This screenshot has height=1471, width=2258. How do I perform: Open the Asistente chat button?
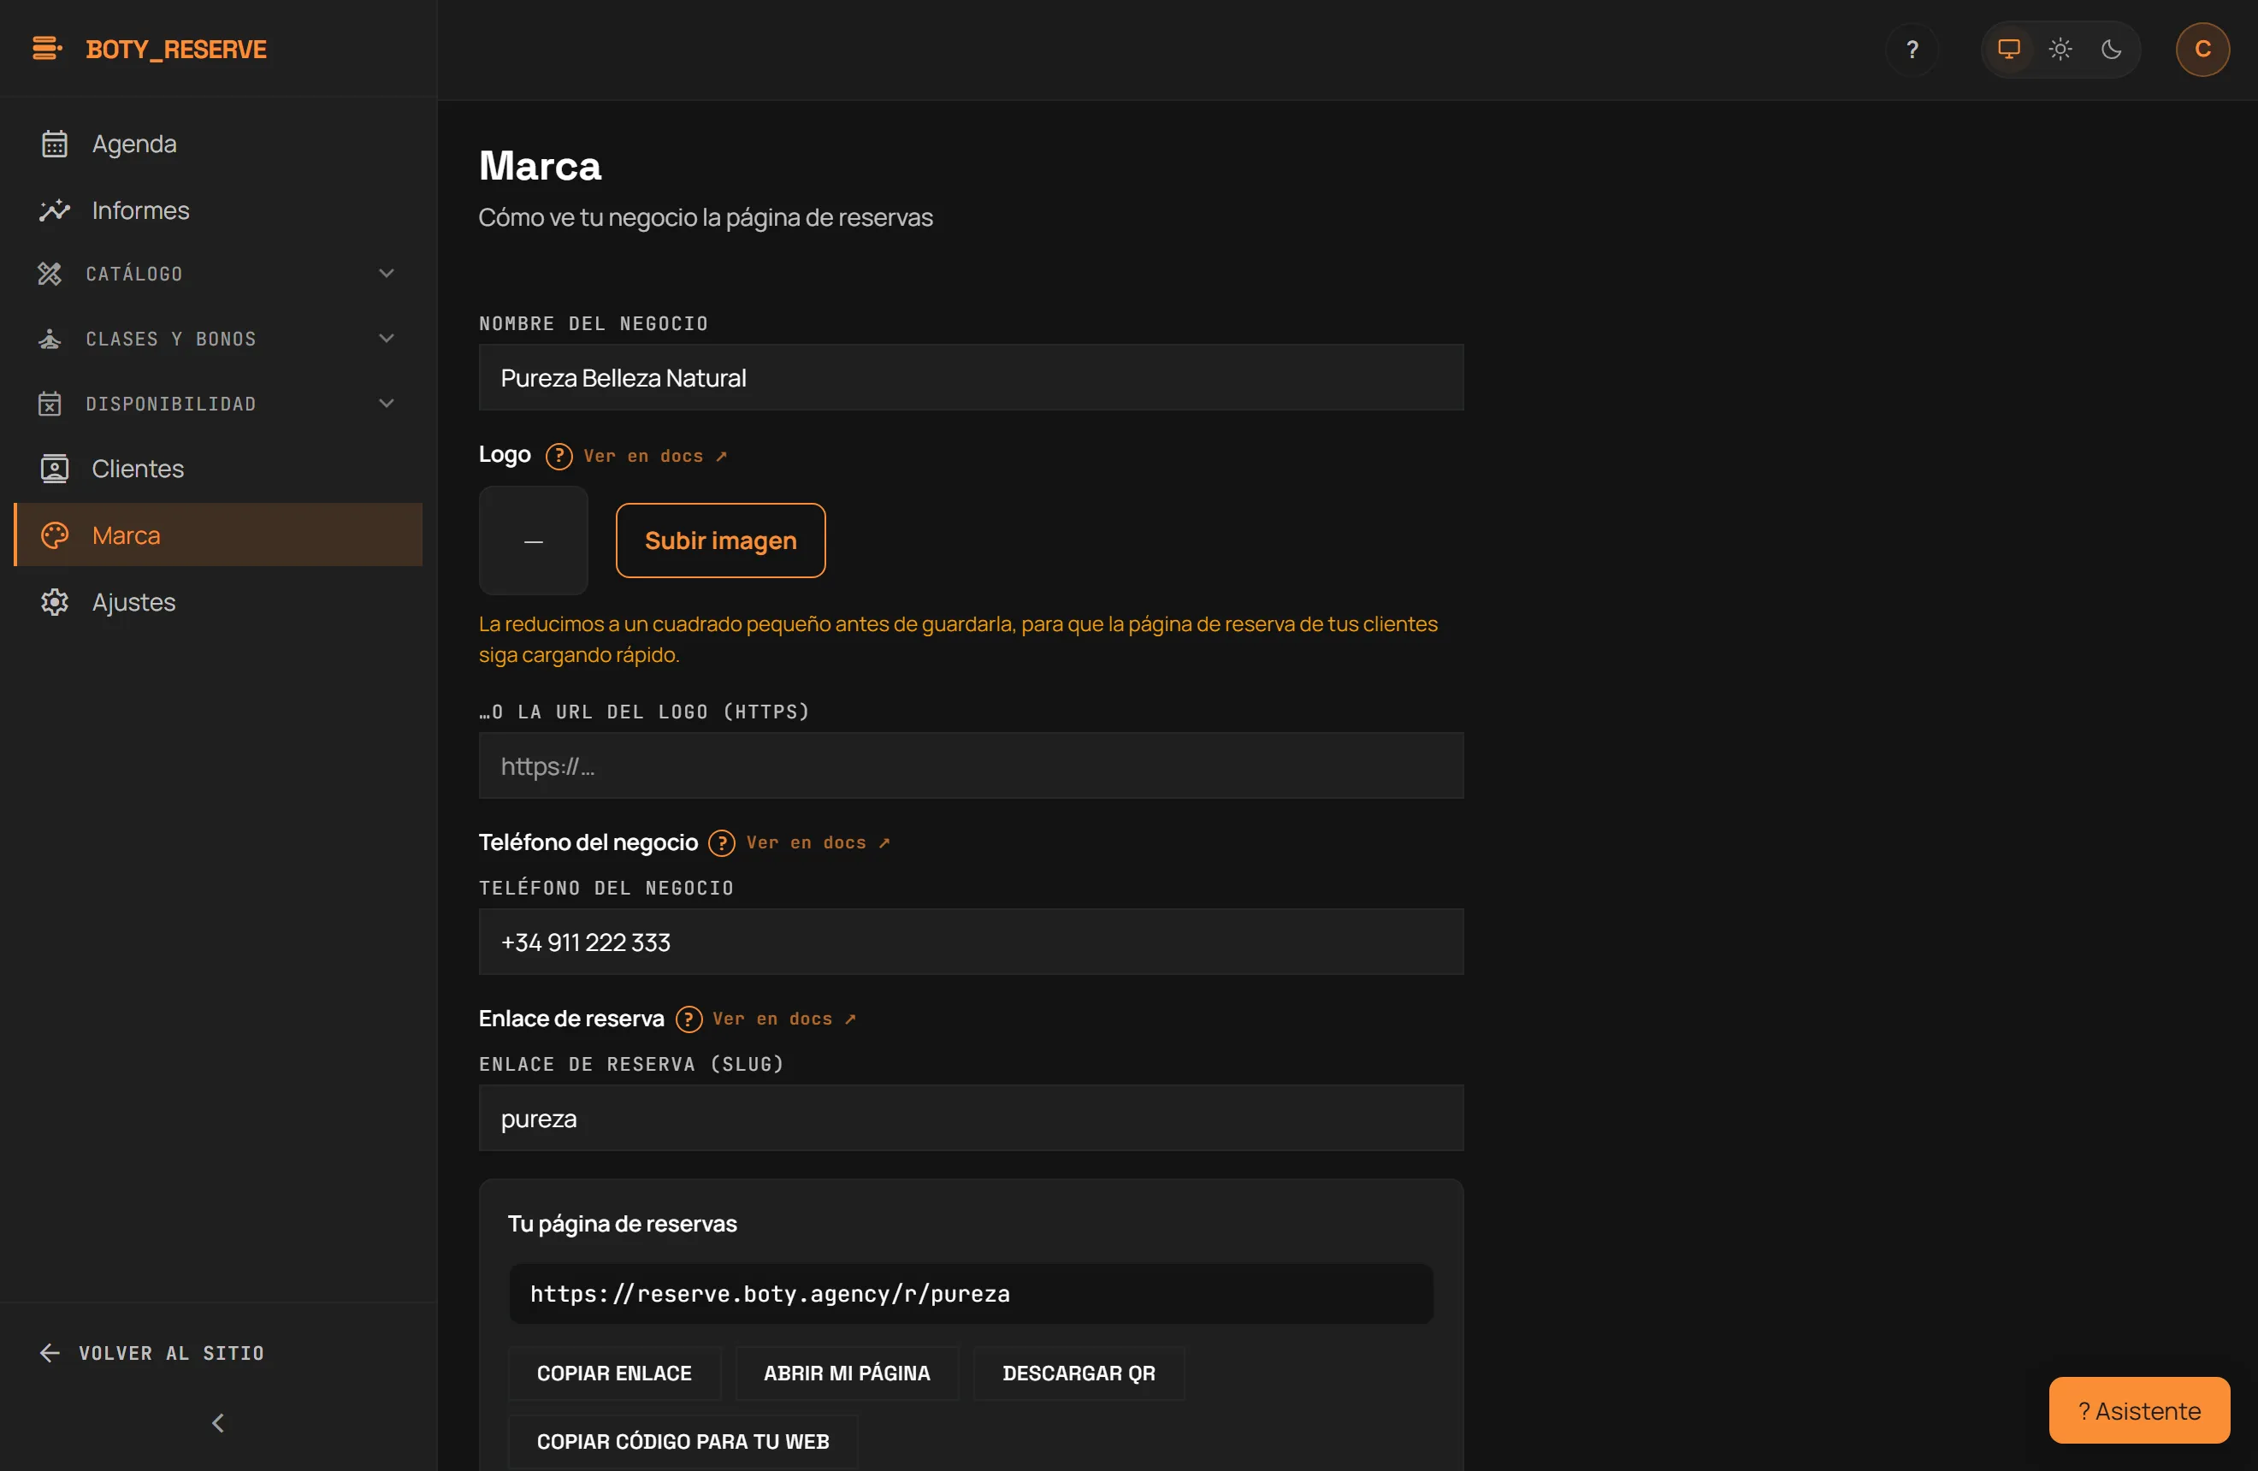pyautogui.click(x=2138, y=1410)
